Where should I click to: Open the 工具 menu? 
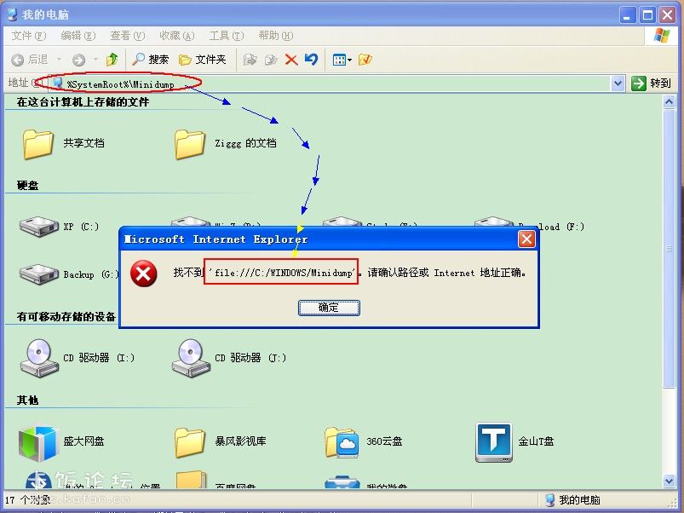click(224, 35)
